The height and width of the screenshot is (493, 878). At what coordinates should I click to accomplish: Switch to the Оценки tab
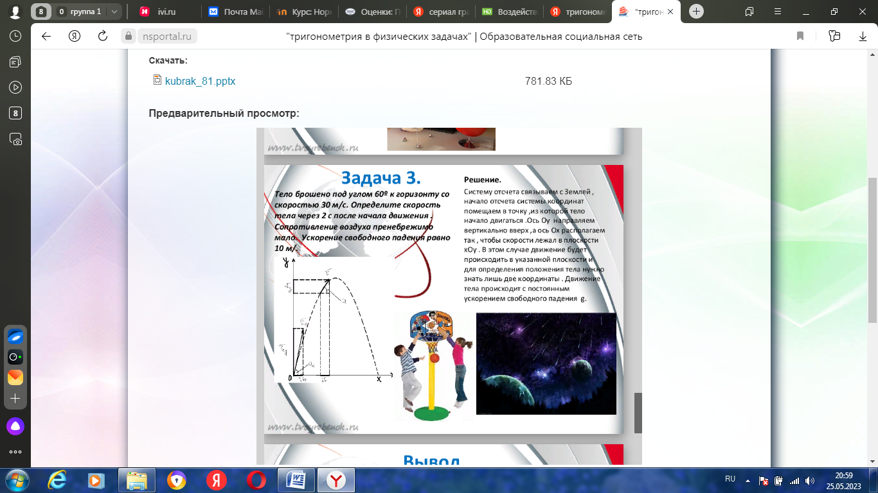coord(372,12)
